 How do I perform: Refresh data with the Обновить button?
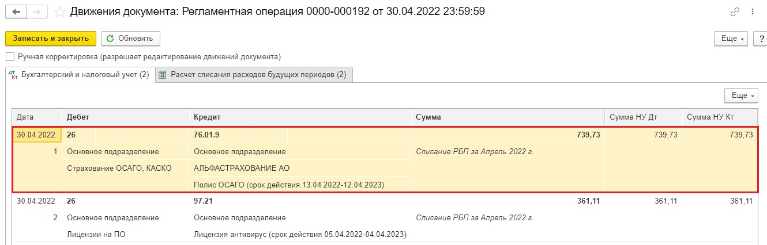pos(131,39)
